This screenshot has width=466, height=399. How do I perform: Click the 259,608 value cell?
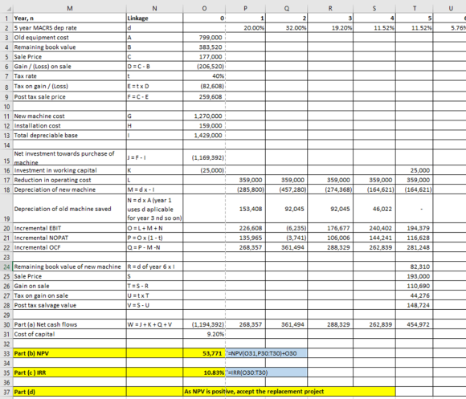point(204,97)
